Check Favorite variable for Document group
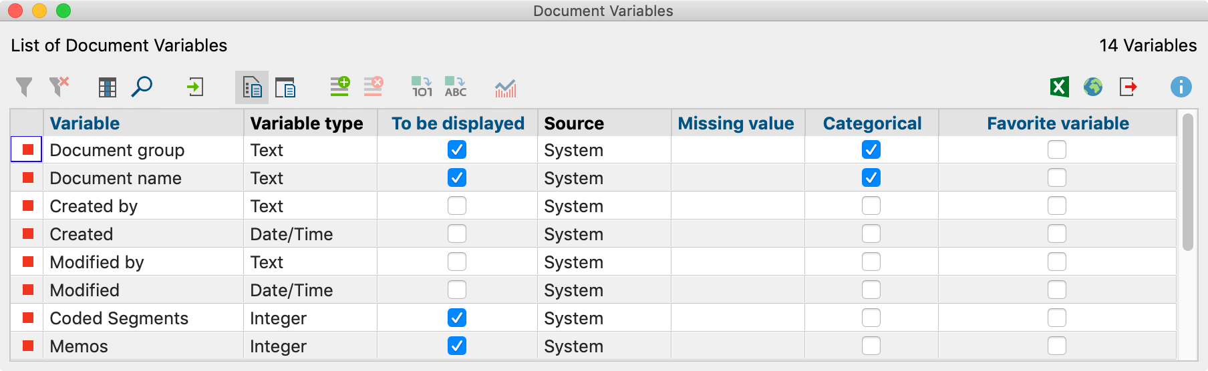1208x371 pixels. point(1057,149)
